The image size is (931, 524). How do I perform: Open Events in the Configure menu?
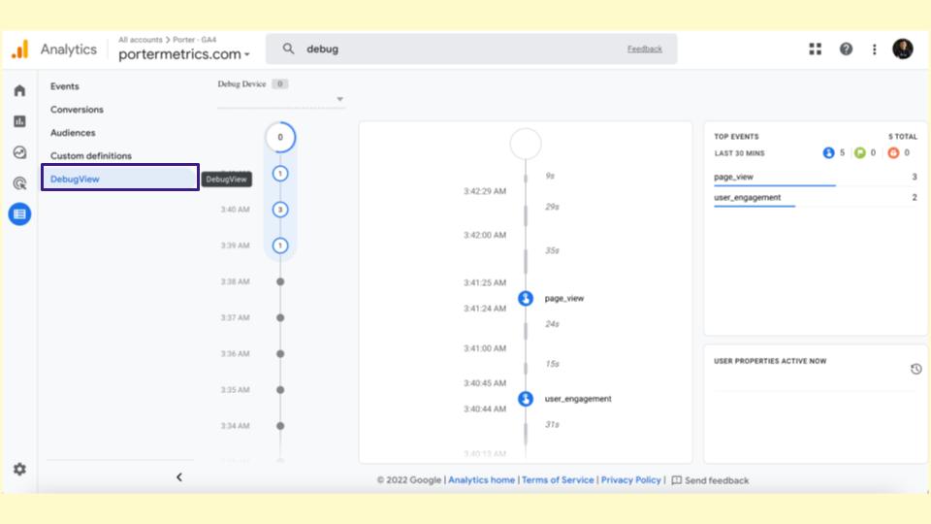pos(65,86)
